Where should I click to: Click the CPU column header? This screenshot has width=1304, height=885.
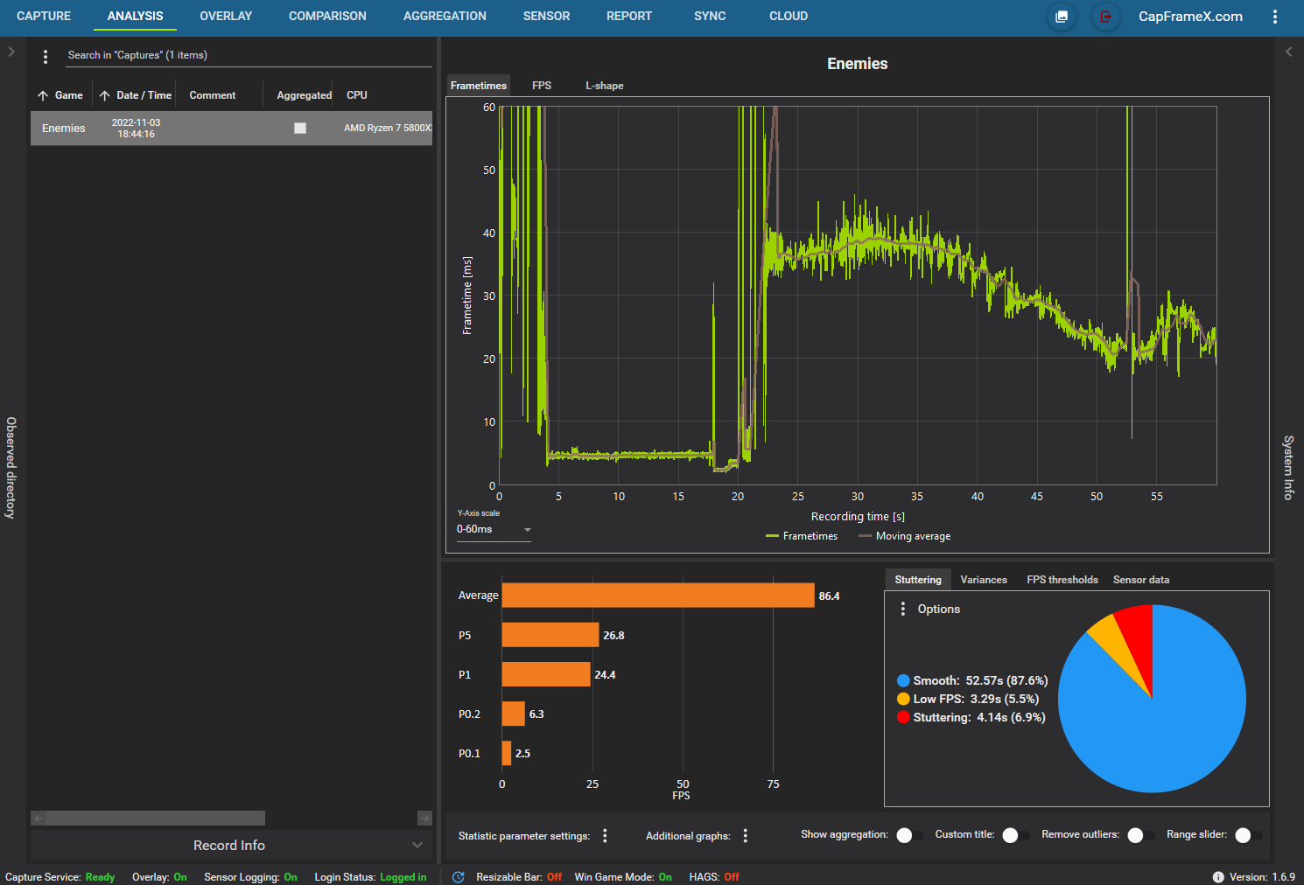coord(357,95)
